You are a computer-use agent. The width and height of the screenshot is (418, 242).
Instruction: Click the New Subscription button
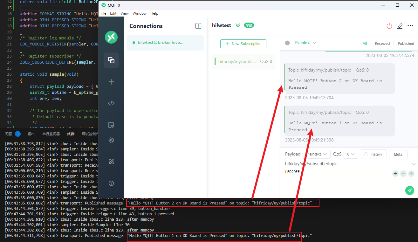click(x=243, y=44)
